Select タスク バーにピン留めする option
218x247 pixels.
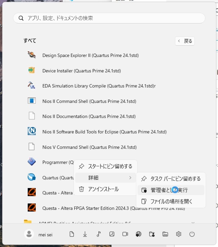(x=171, y=179)
